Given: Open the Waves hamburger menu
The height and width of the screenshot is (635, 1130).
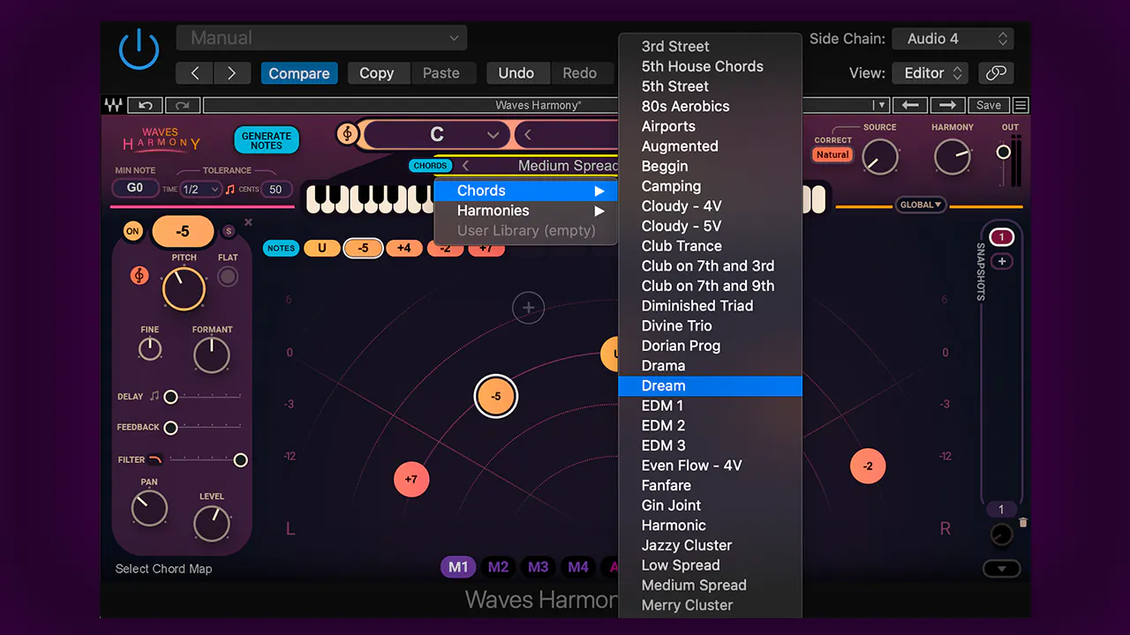Looking at the screenshot, I should click(1021, 105).
